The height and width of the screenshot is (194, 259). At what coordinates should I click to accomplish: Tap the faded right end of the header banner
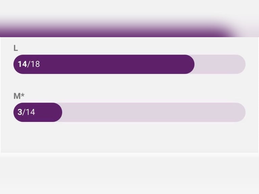(x=243, y=30)
